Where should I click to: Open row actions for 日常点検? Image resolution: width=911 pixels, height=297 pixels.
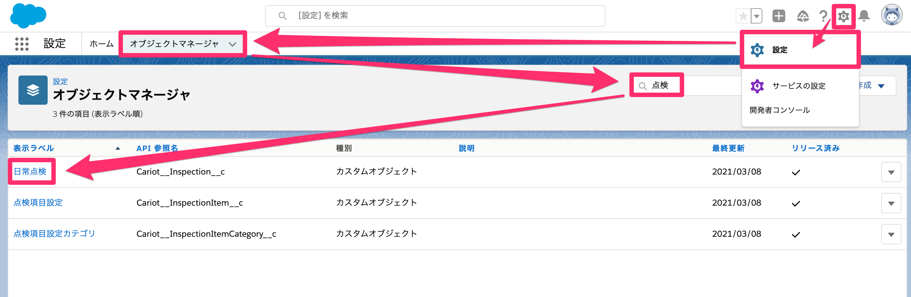pos(891,172)
